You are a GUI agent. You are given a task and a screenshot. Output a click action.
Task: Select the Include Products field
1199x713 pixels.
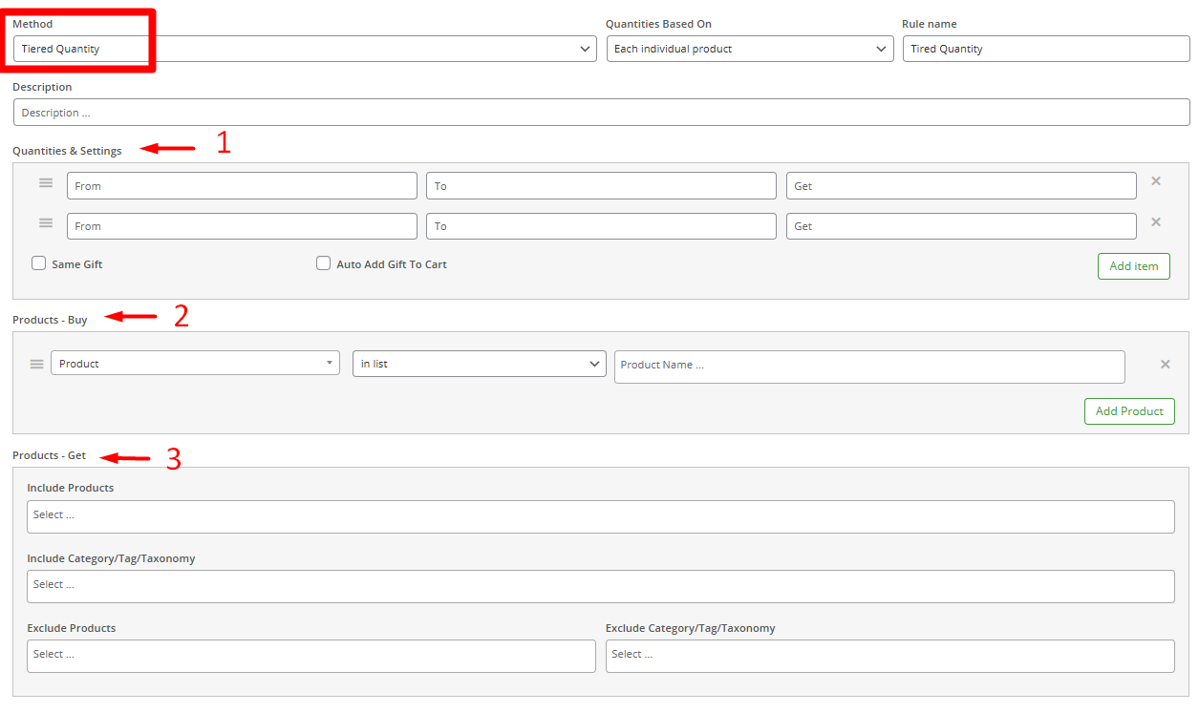coord(600,516)
